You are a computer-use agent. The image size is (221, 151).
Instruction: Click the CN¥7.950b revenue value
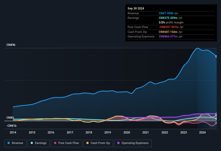point(166,13)
